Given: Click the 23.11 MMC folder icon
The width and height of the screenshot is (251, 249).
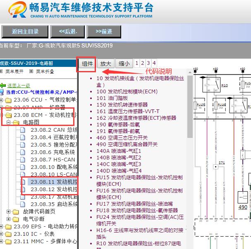Looking at the screenshot, I should point(8,242).
